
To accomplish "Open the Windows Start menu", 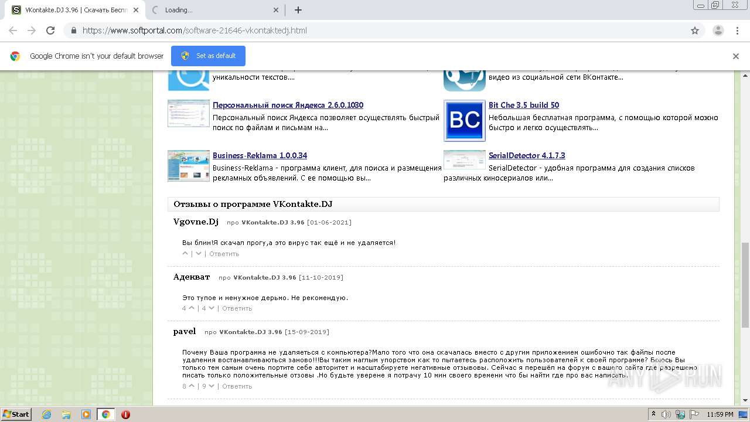I will click(x=16, y=414).
